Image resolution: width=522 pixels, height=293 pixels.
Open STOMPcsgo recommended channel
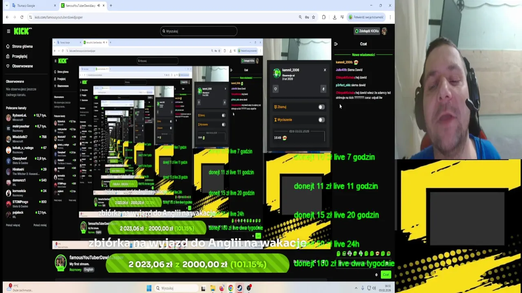click(x=26, y=203)
